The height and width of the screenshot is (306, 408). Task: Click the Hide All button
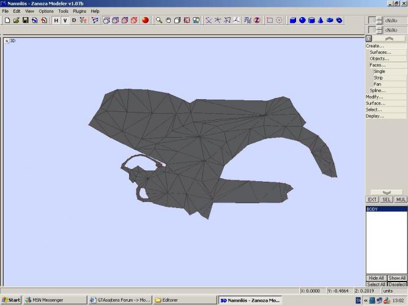376,278
